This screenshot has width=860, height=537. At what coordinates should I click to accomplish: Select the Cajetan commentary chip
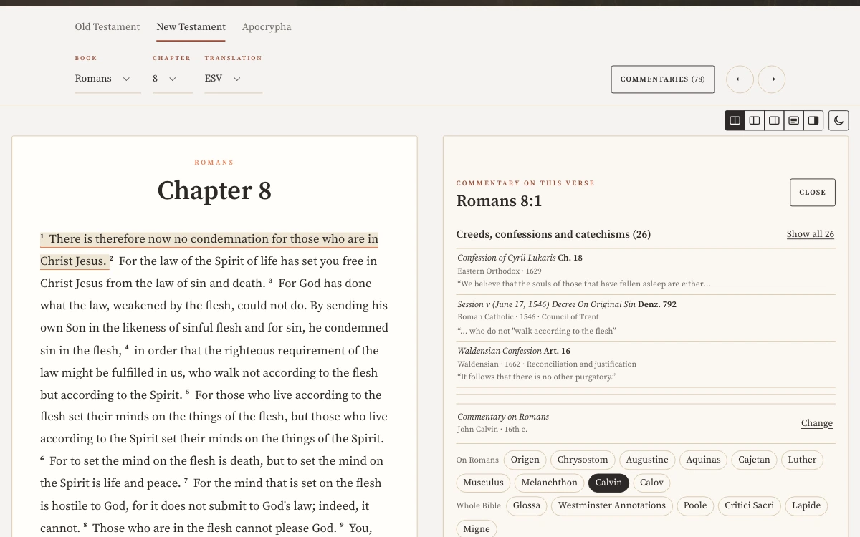tap(754, 460)
